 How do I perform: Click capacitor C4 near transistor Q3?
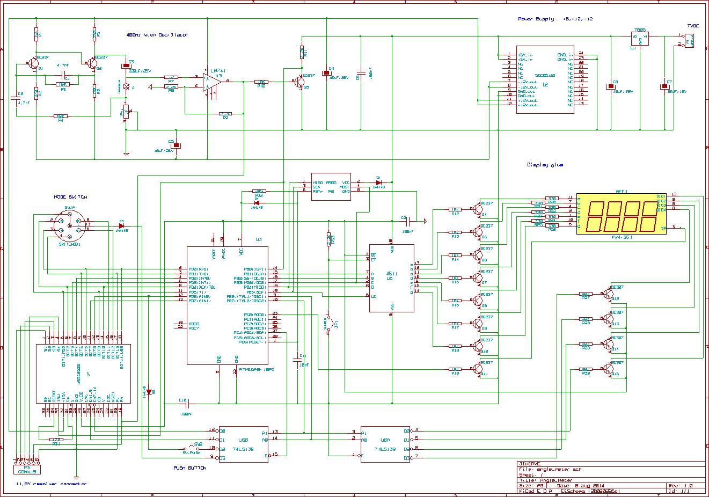coord(327,73)
